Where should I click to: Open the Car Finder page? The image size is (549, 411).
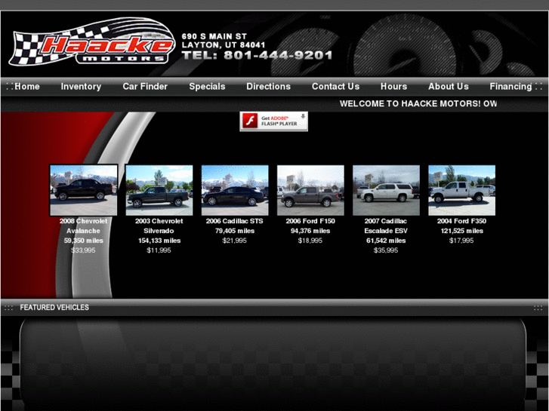[x=145, y=87]
